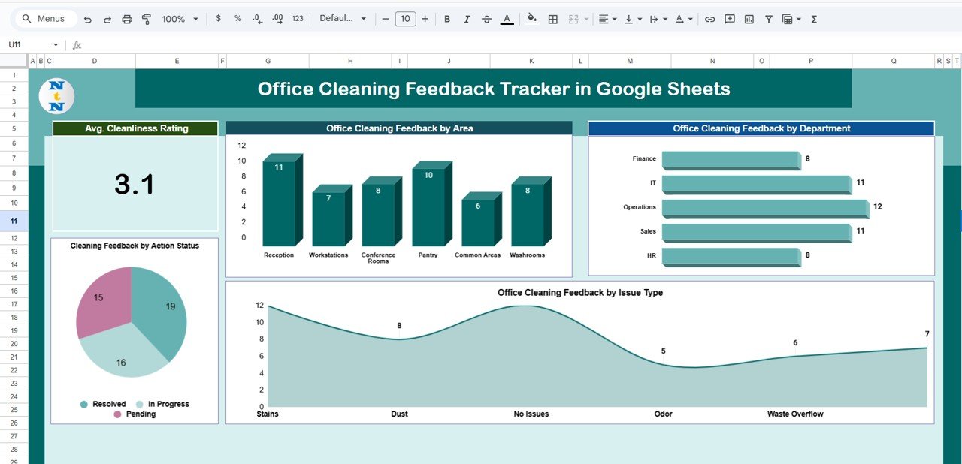Apply borders to selected cells
This screenshot has height=464, width=962.
(552, 18)
